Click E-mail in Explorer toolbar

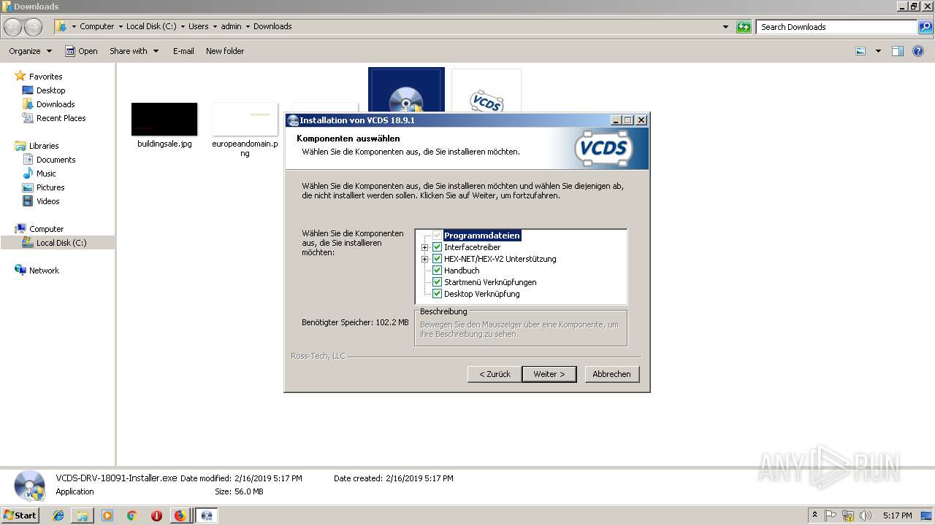point(183,51)
